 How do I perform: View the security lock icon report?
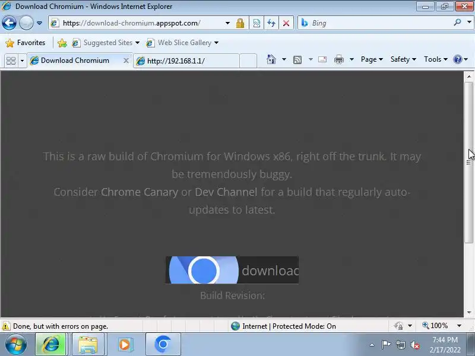click(240, 23)
